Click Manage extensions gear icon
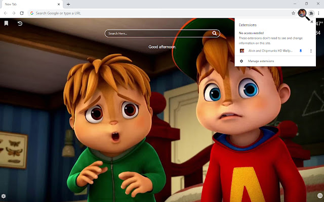Screen dimensions: 324x202 click(241, 61)
